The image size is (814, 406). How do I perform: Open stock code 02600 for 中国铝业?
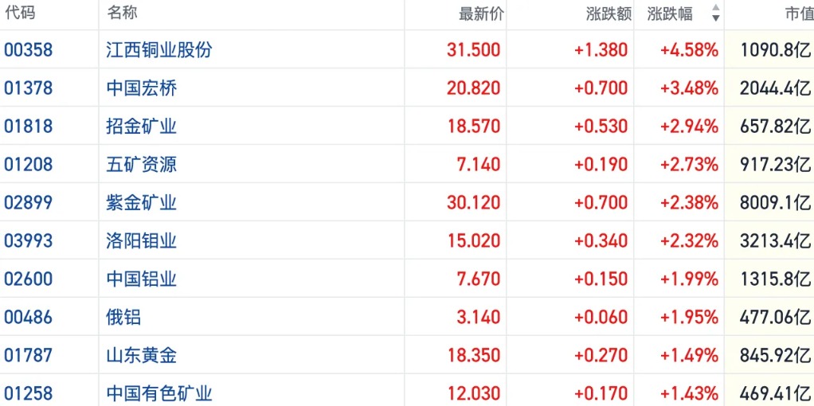[x=29, y=279]
